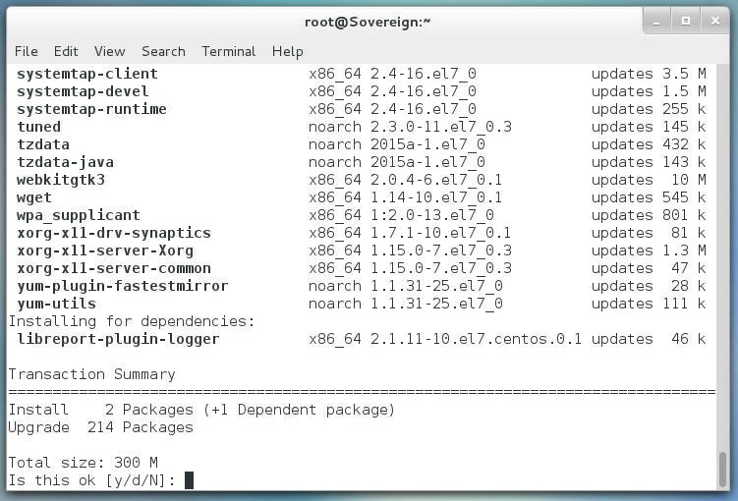738x501 pixels.
Task: Click the libreport-plugin-logger package name
Action: 118,339
